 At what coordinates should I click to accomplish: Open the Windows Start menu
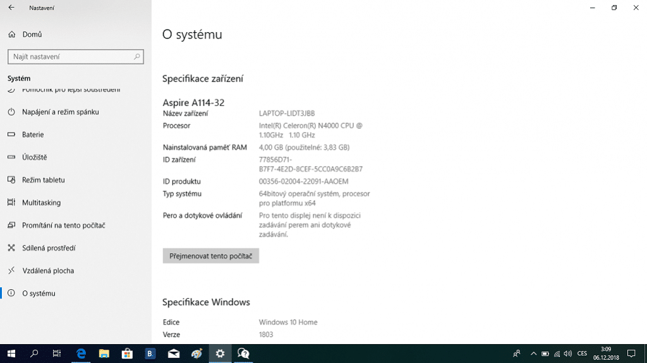[x=11, y=354]
